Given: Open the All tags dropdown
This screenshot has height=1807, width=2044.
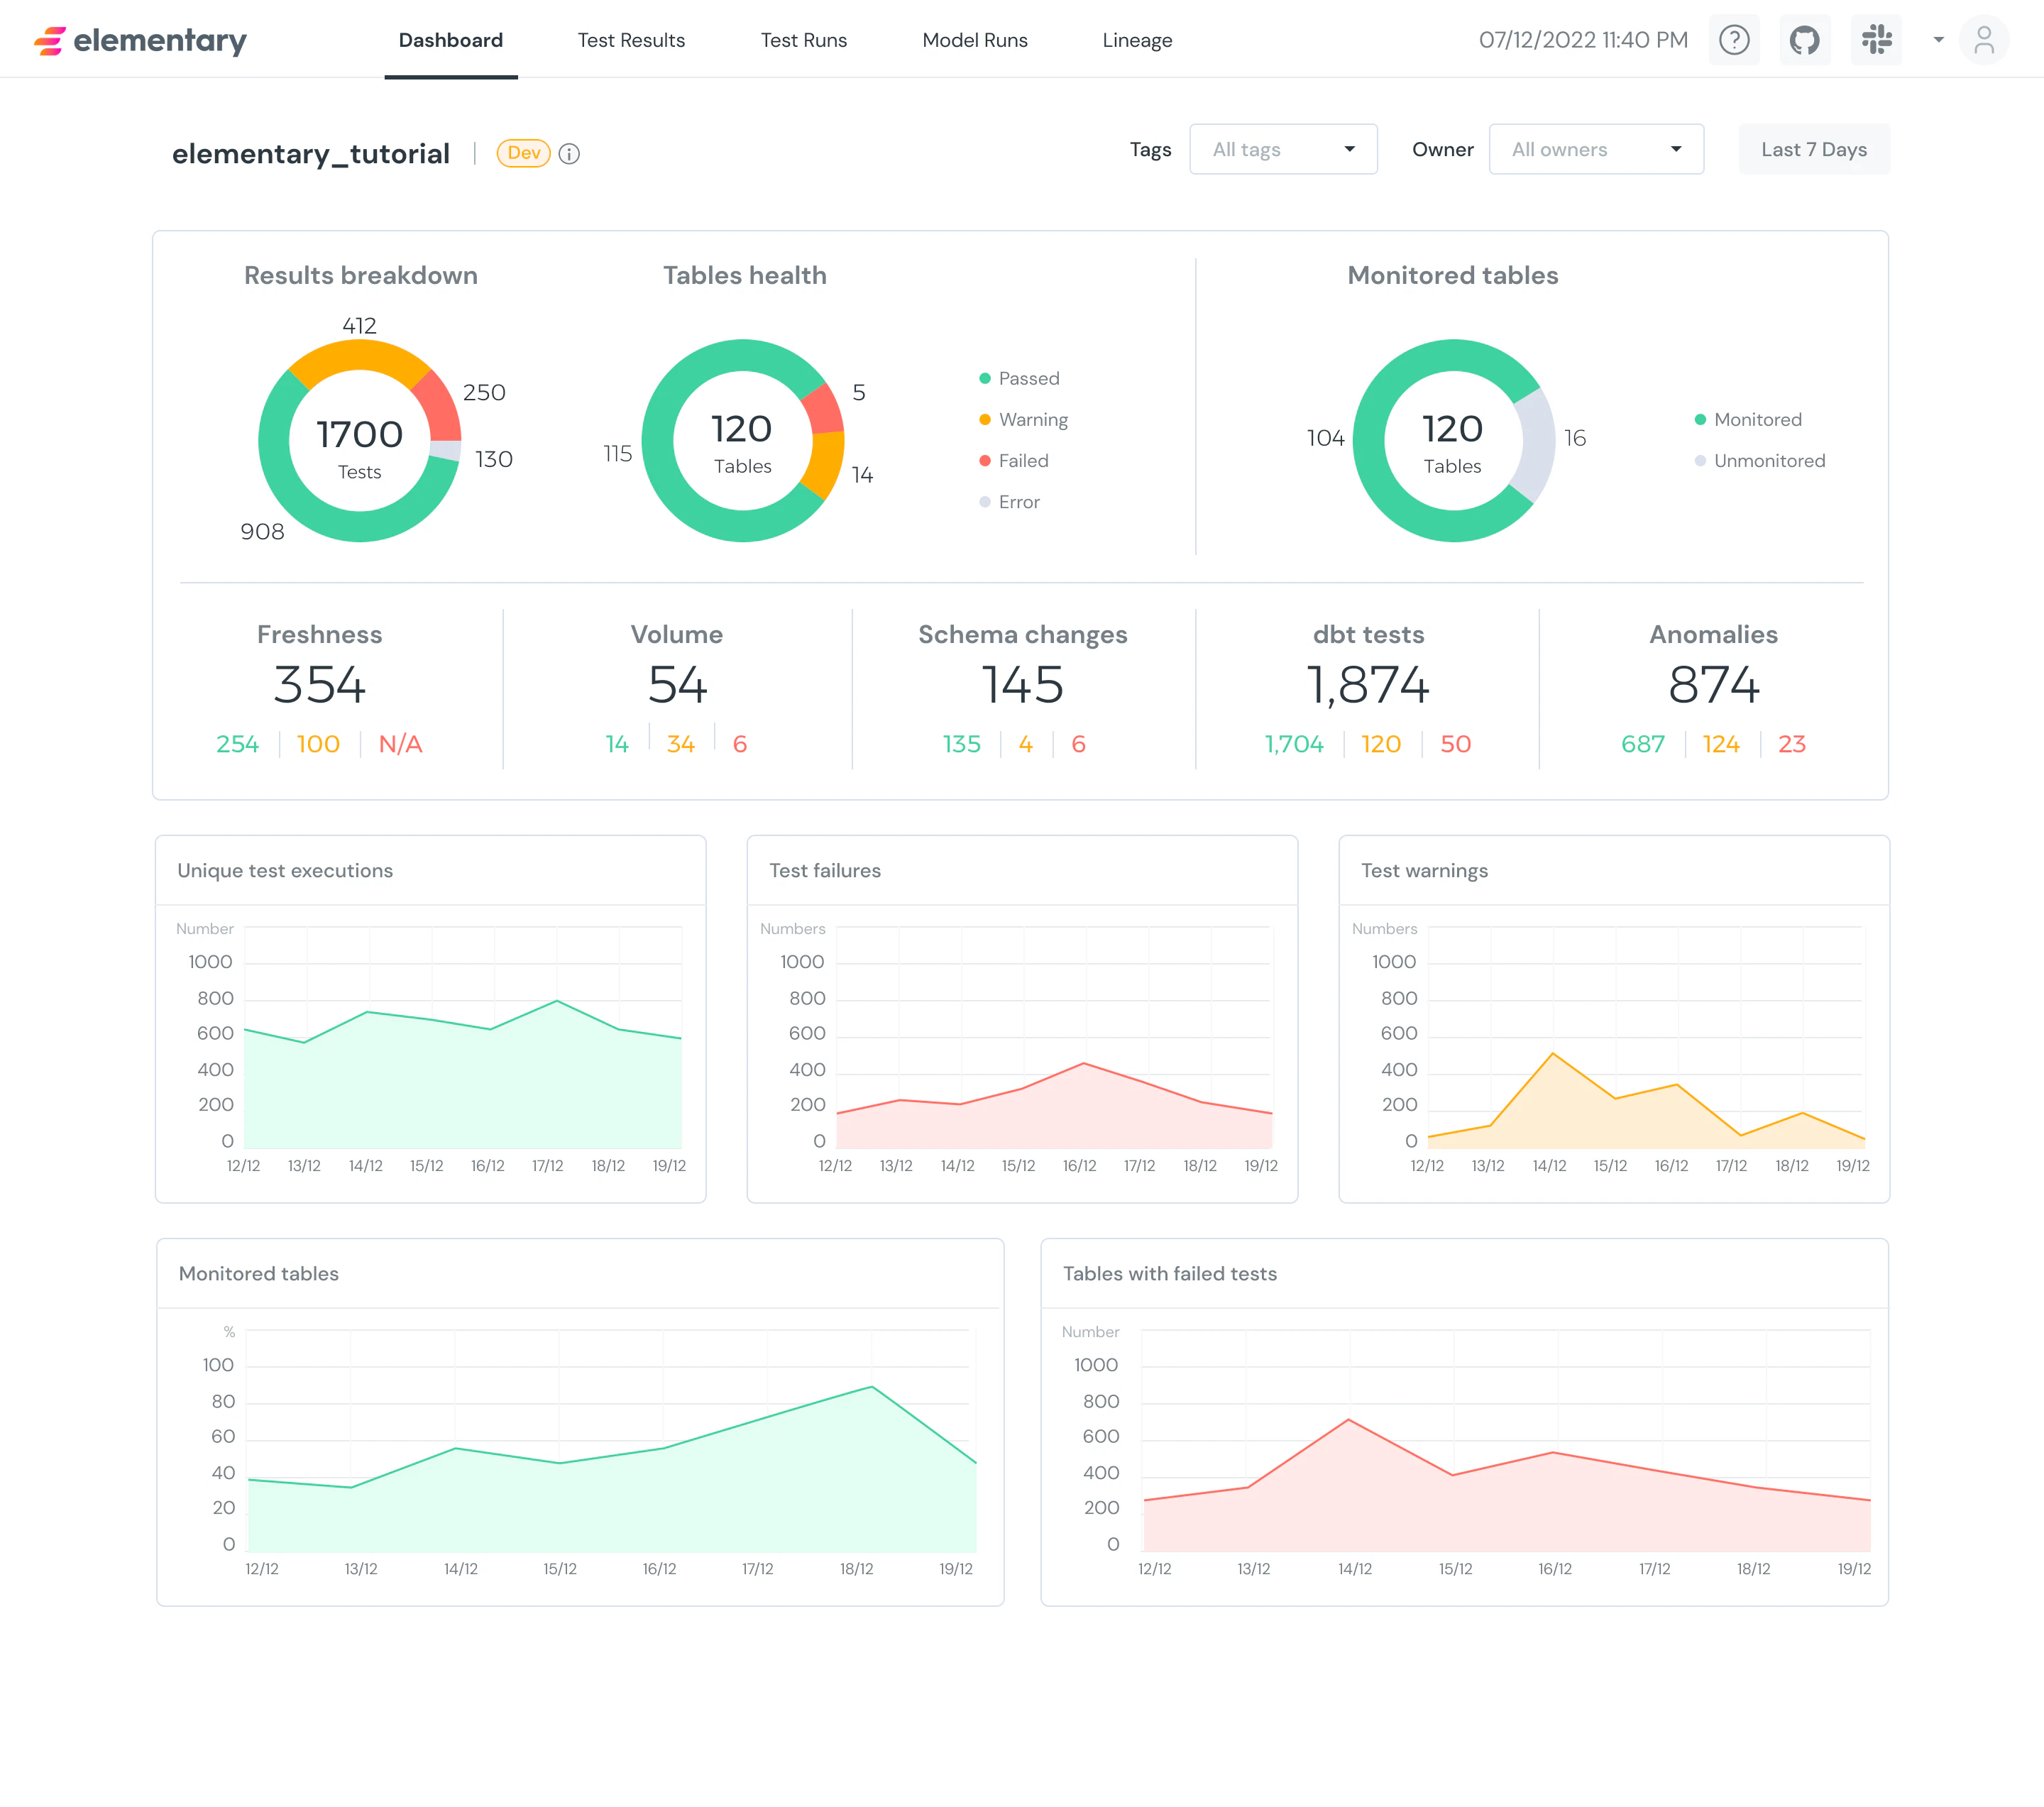Looking at the screenshot, I should click(x=1283, y=149).
